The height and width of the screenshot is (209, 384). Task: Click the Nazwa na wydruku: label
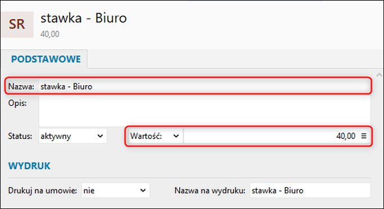(x=210, y=191)
